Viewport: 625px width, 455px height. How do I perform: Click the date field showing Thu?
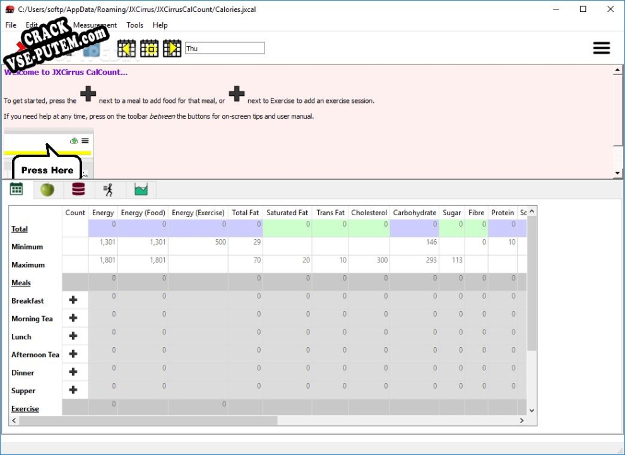tap(225, 48)
